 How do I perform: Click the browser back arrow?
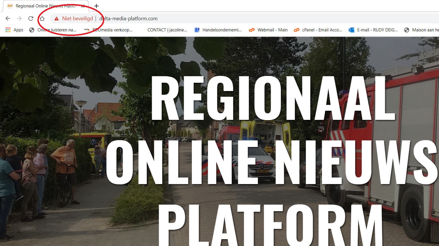[x=8, y=19]
